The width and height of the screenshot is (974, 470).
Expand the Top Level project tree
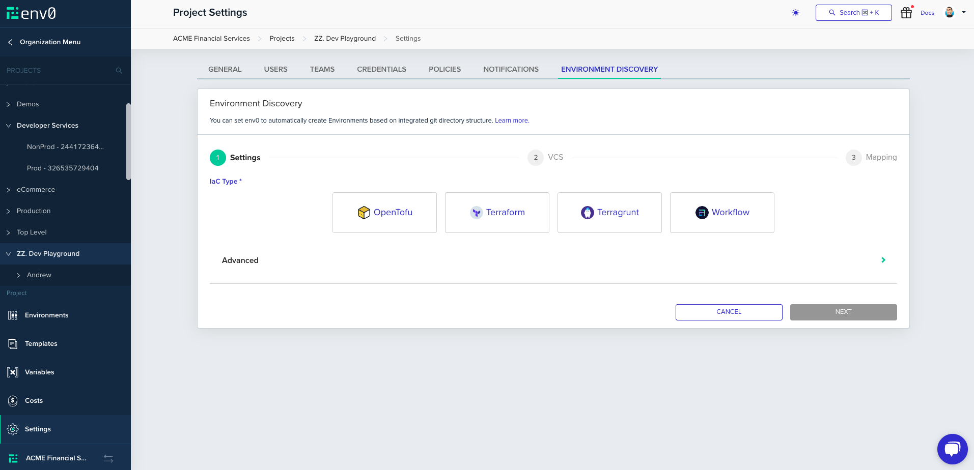(8, 232)
